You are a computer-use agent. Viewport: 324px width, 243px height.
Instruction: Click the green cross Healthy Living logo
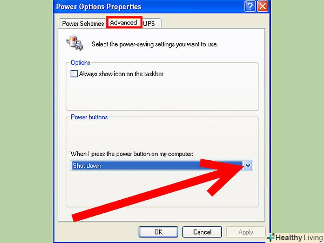pos(271,237)
